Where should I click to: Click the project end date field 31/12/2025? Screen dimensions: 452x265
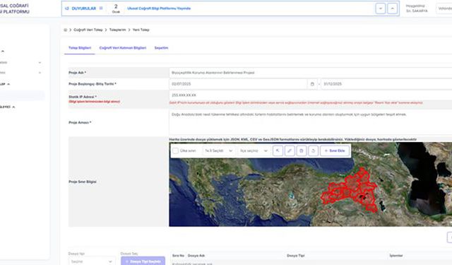tap(386, 84)
